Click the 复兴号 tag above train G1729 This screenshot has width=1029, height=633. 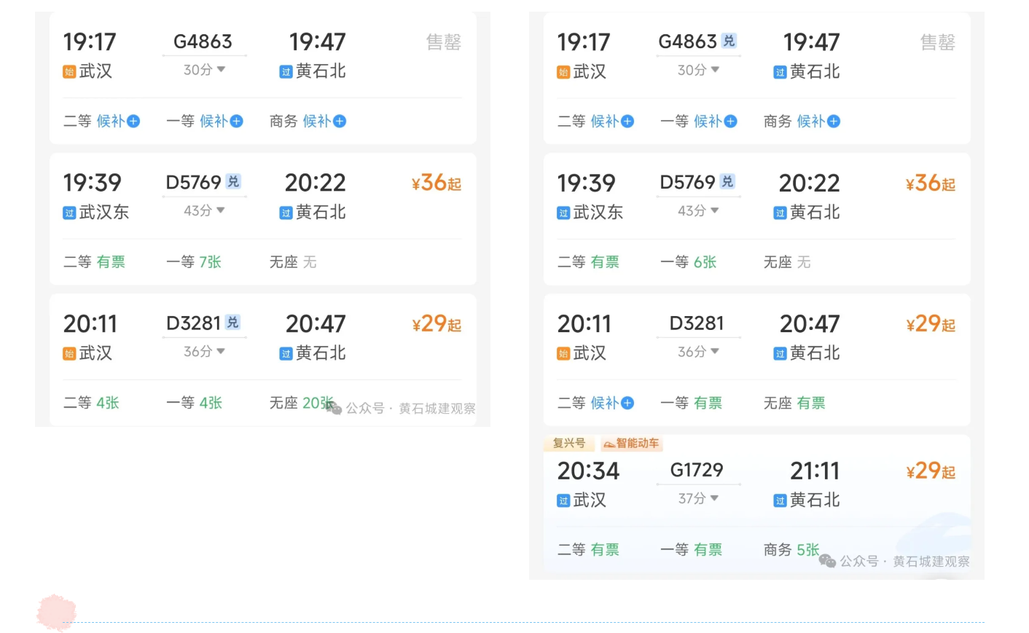(x=569, y=443)
